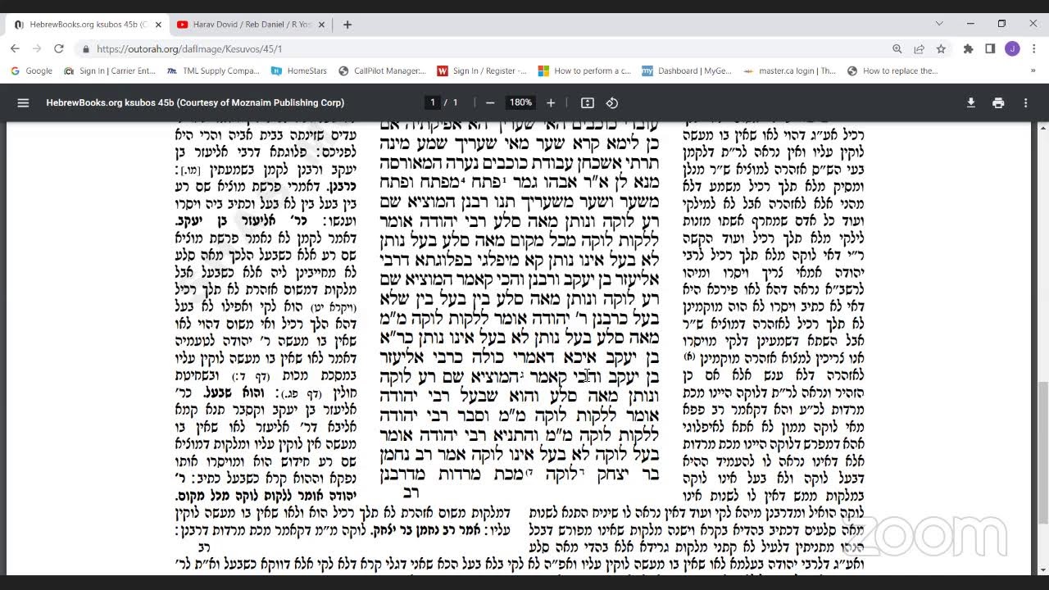Share this page from the address bar

coord(920,49)
